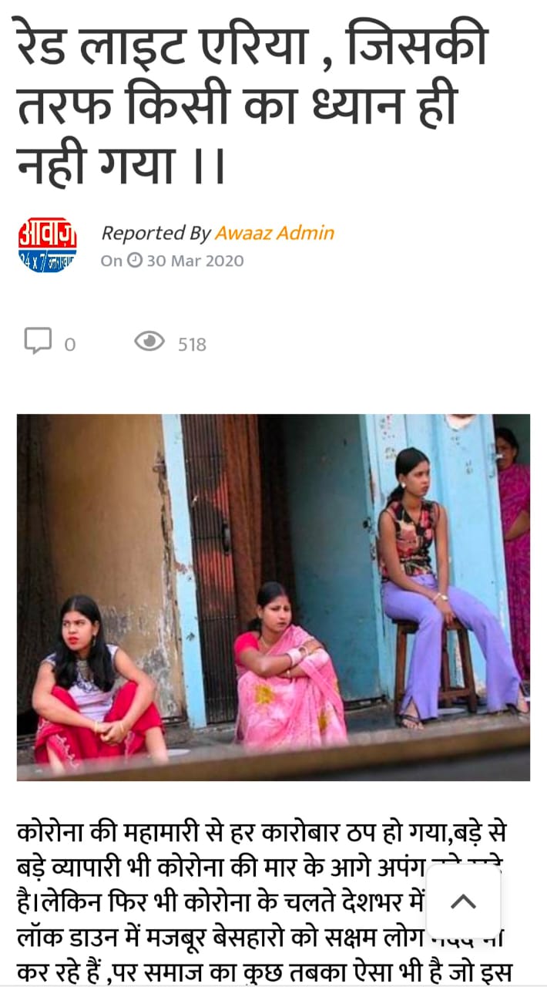Click the word On before the date
The image size is (547, 987).
click(112, 261)
